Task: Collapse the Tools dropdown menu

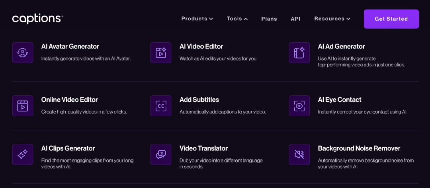Action: (x=237, y=19)
